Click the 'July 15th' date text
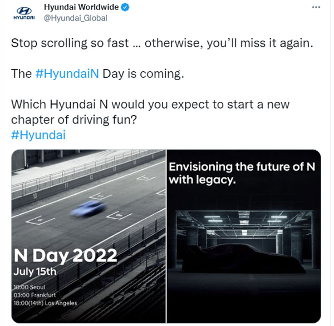 point(35,273)
